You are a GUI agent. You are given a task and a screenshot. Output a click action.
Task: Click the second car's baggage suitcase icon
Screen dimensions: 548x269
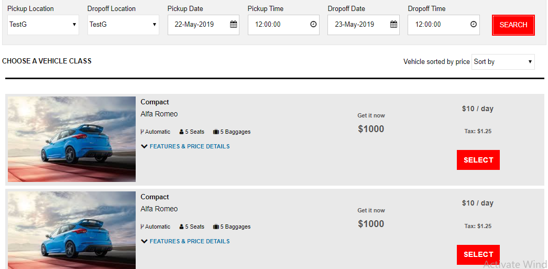tap(216, 227)
